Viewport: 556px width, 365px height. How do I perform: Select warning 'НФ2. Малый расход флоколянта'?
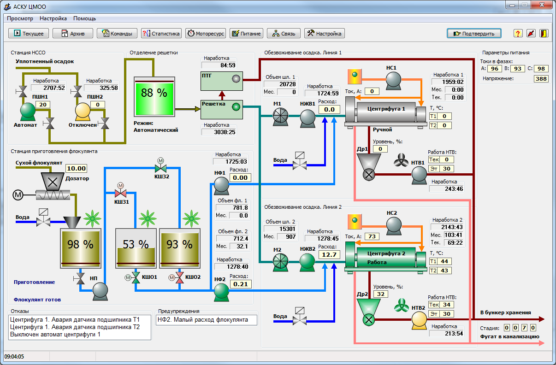(203, 319)
